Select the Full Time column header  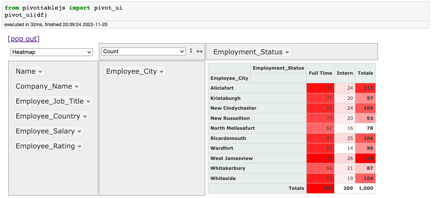(320, 73)
